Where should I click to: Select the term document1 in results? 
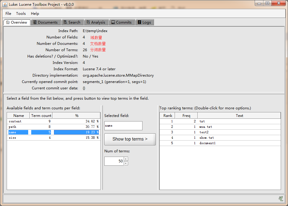pos(220,143)
